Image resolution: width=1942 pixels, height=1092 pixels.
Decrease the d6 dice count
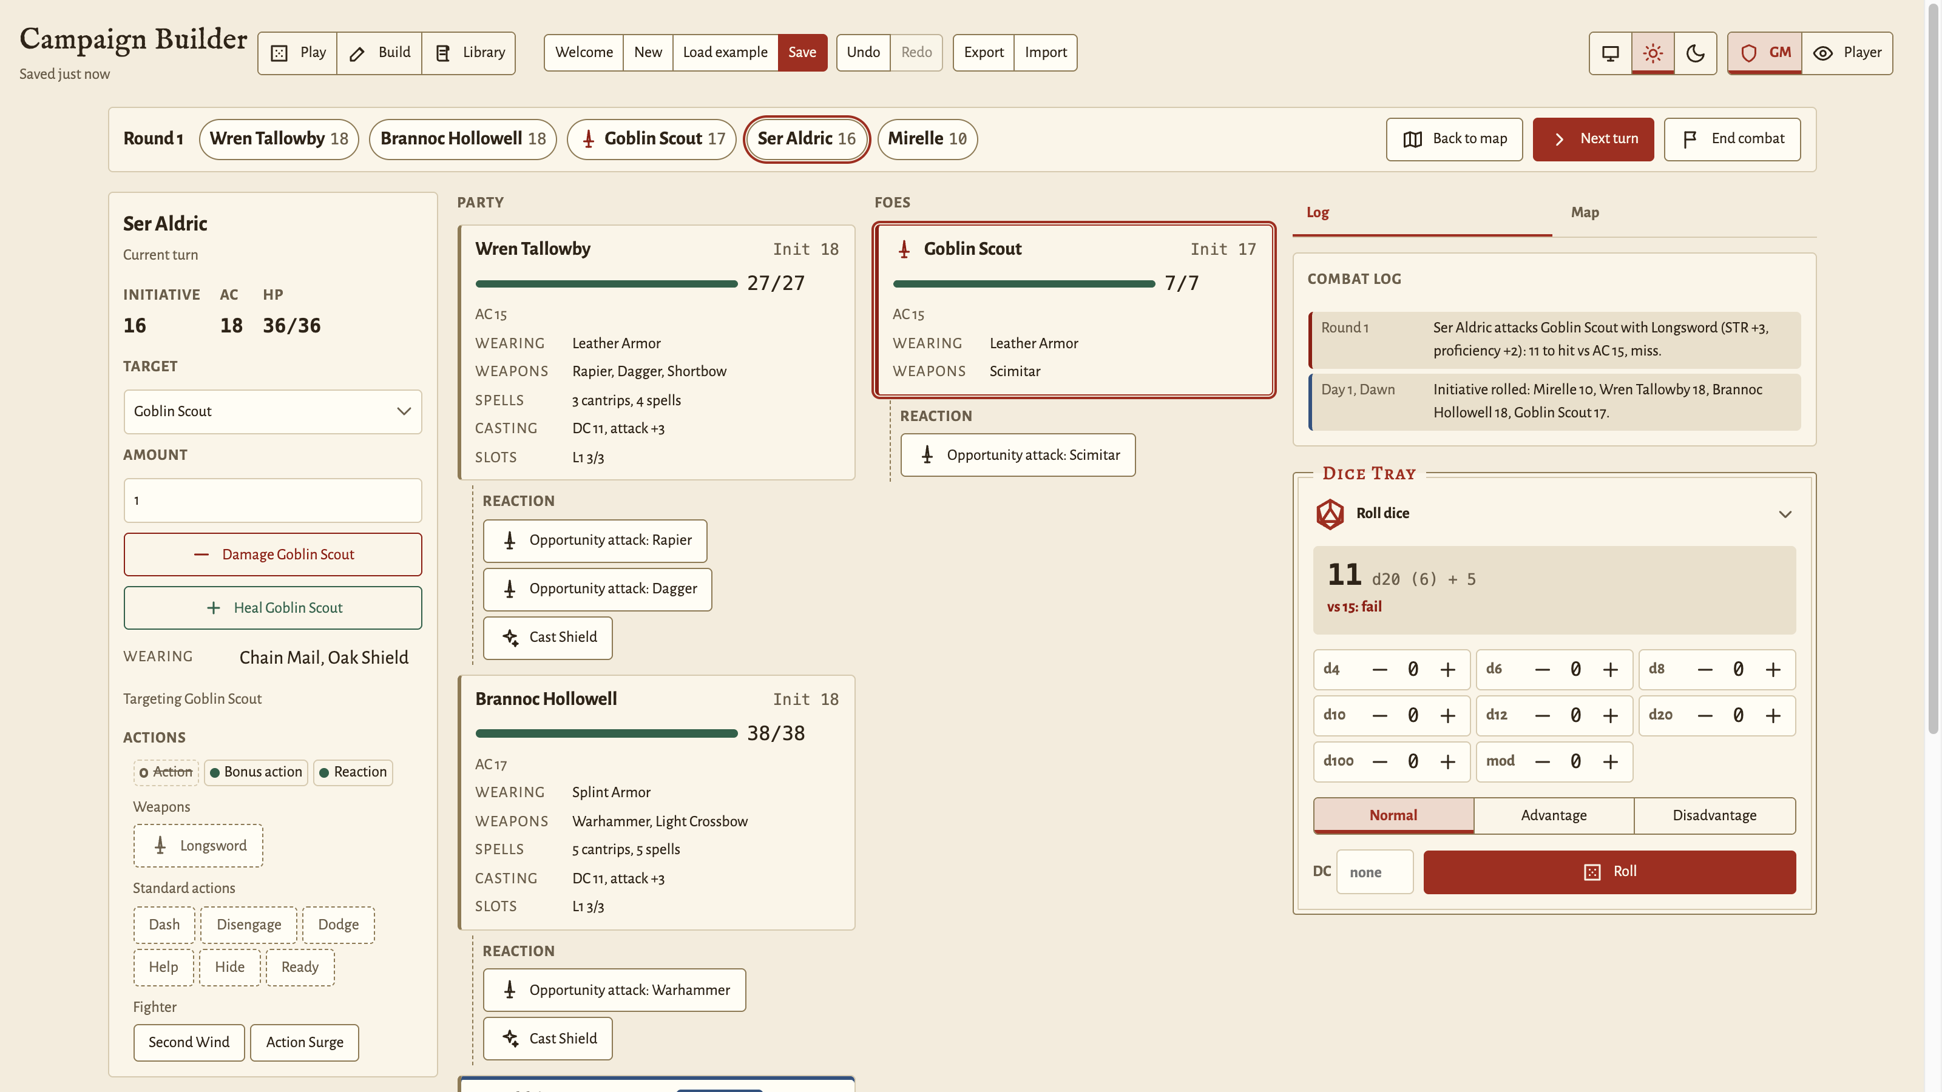pyautogui.click(x=1543, y=669)
